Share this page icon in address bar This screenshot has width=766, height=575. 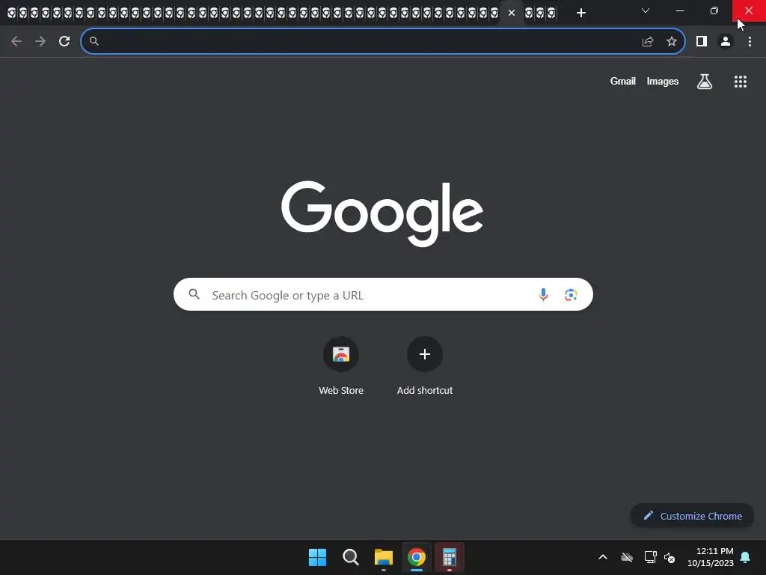tap(647, 42)
